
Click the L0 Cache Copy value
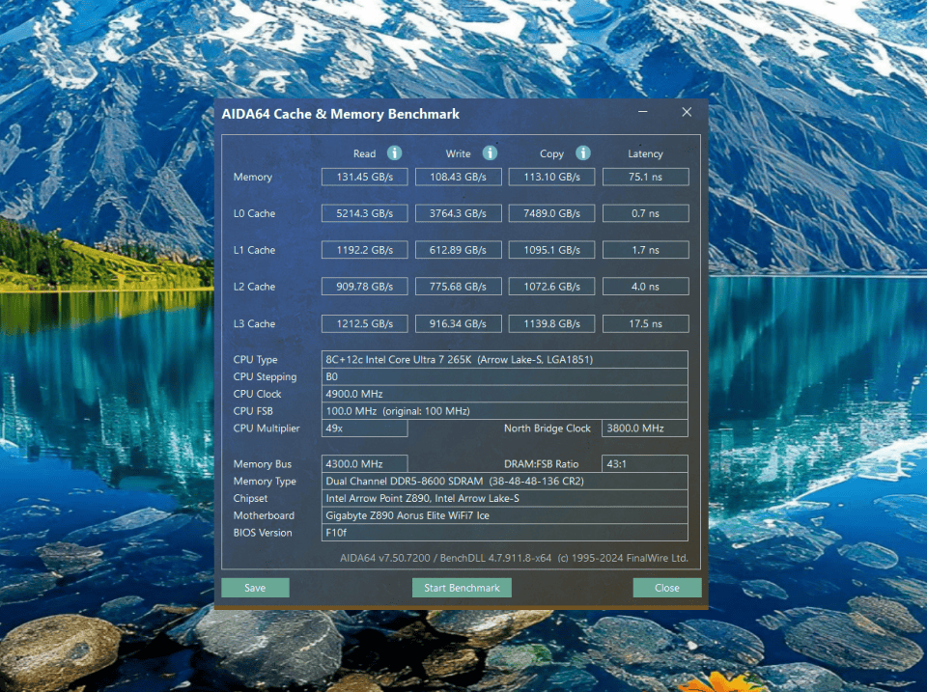pos(551,213)
